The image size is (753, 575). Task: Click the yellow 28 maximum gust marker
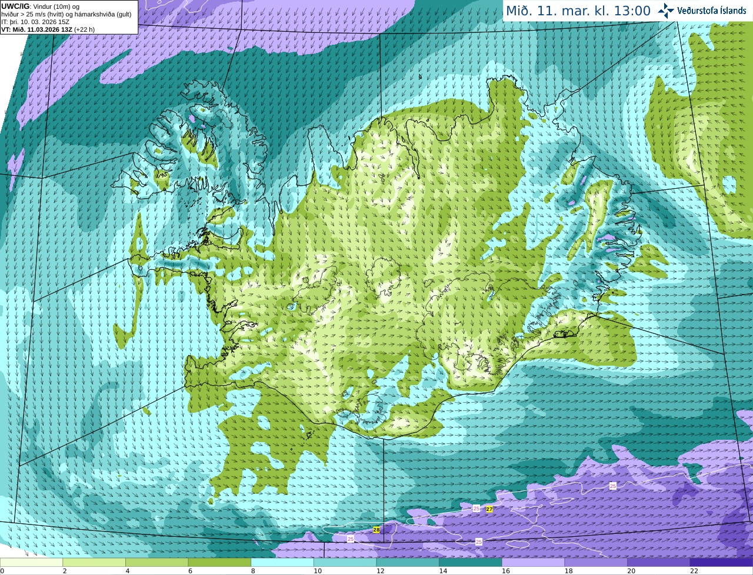coord(376,530)
